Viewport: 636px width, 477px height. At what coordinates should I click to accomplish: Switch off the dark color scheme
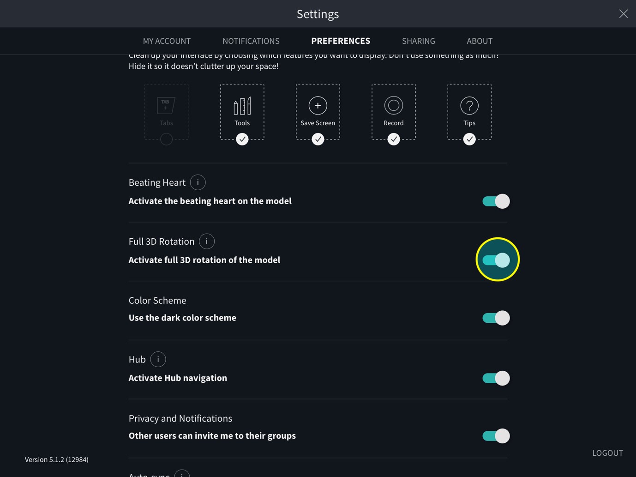point(496,318)
